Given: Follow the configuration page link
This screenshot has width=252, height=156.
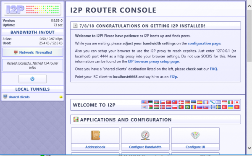Looking at the screenshot, I should pos(204,43).
